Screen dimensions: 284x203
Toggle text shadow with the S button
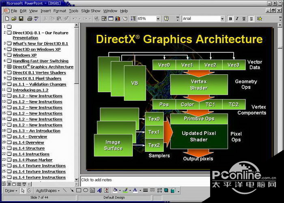pyautogui.click(x=251, y=19)
